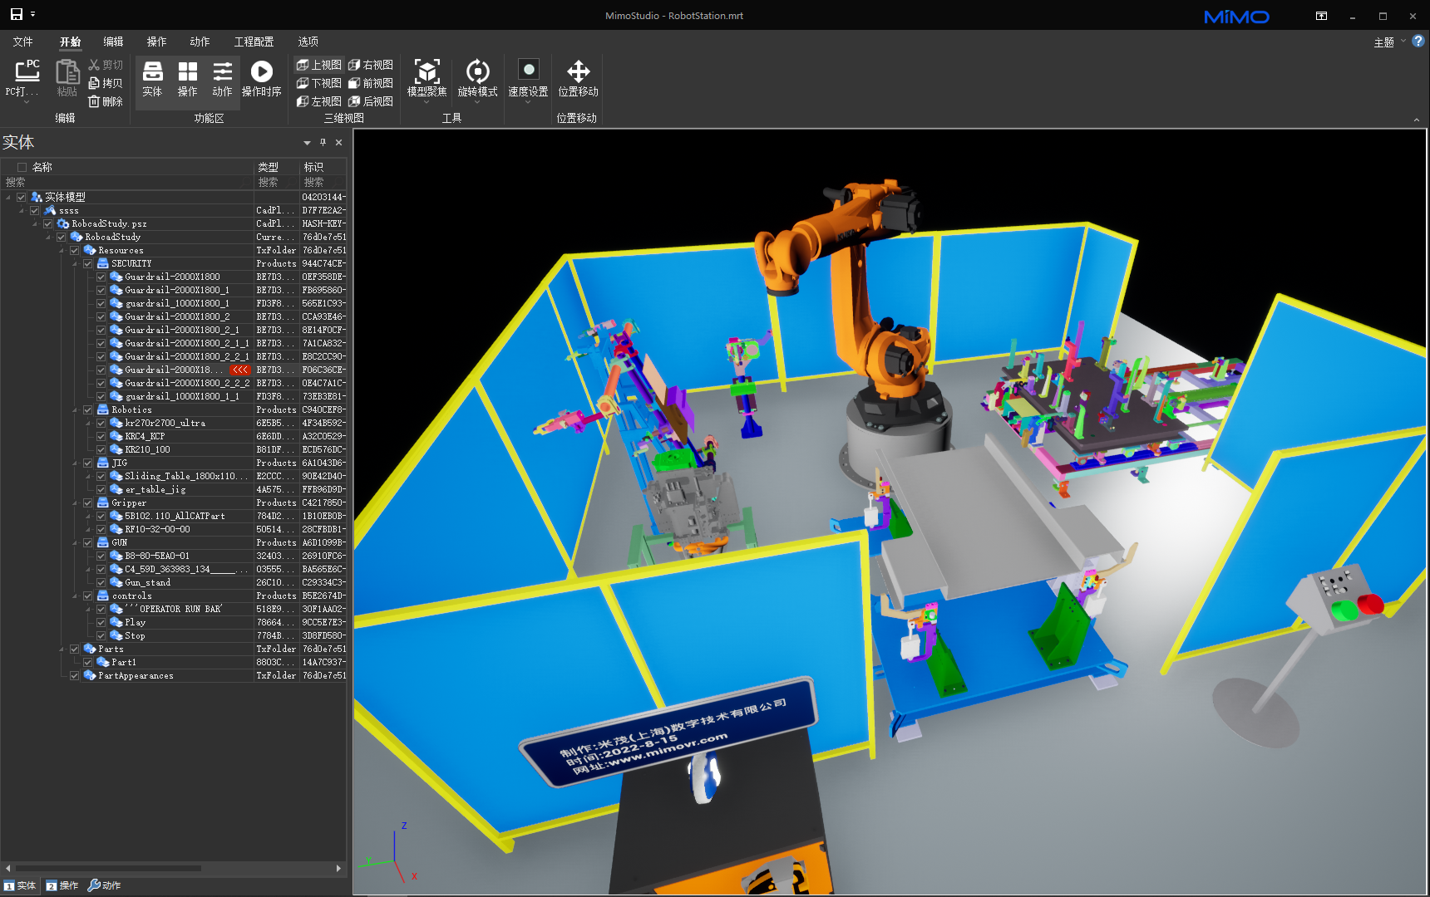Open the 工程配置 menu tab
1430x897 pixels.
(254, 42)
